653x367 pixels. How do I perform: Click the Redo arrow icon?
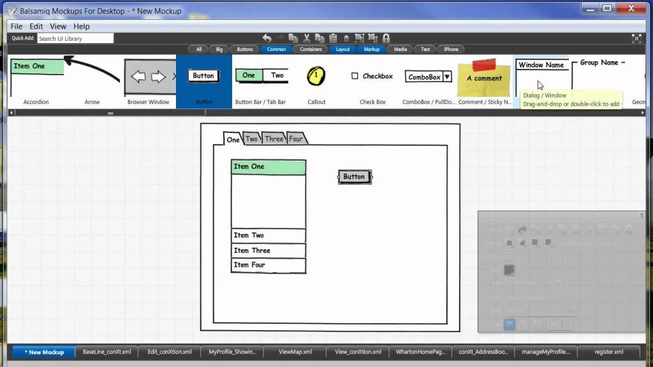pos(280,38)
